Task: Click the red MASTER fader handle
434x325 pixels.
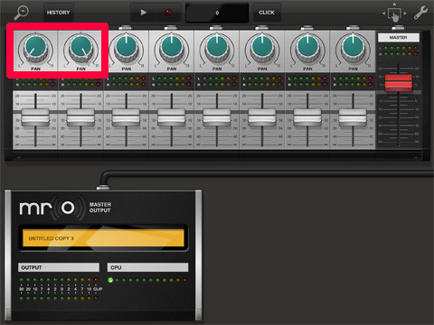Action: 399,83
